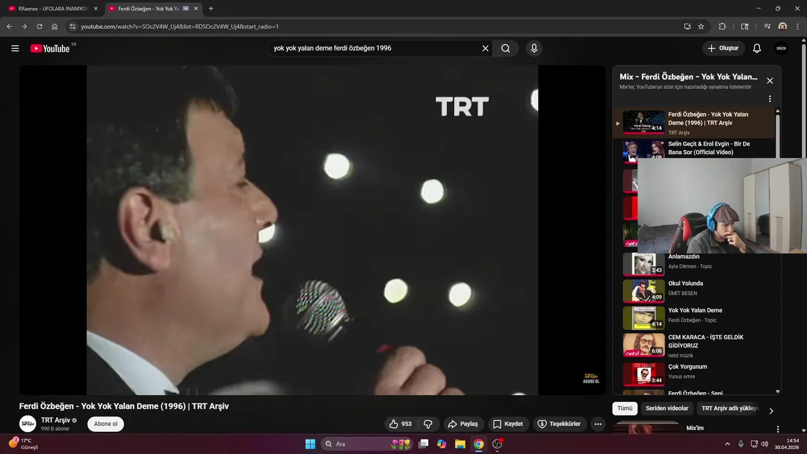Open the TRT Arşiv channel name link
Image resolution: width=807 pixels, height=454 pixels.
point(55,420)
